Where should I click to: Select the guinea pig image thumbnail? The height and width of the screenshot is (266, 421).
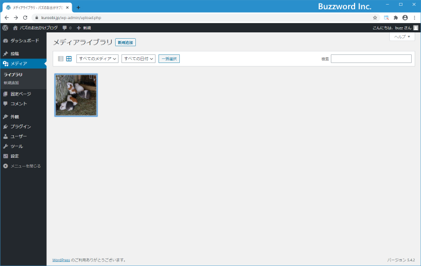[76, 95]
